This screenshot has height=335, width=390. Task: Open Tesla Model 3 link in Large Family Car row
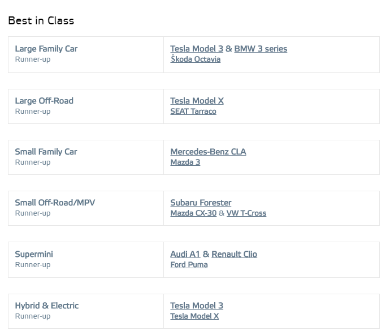click(x=196, y=49)
